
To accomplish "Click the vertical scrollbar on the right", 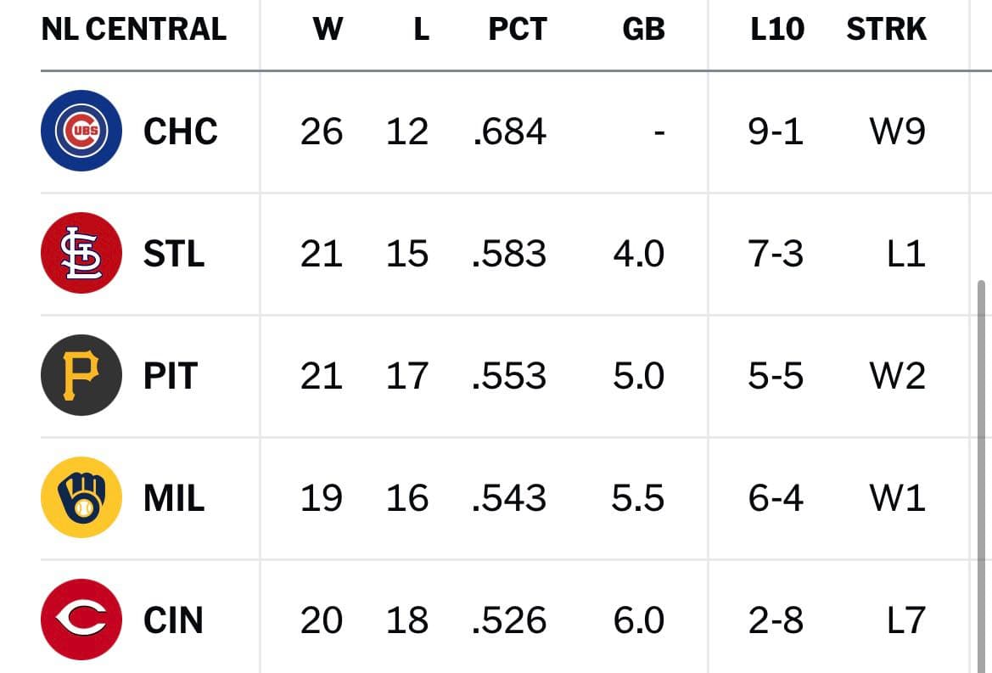I will tap(981, 475).
